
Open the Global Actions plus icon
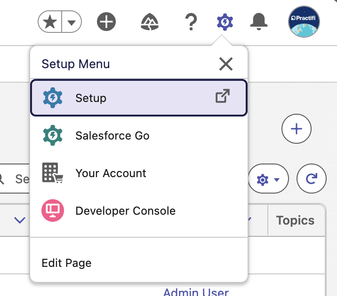pos(106,22)
